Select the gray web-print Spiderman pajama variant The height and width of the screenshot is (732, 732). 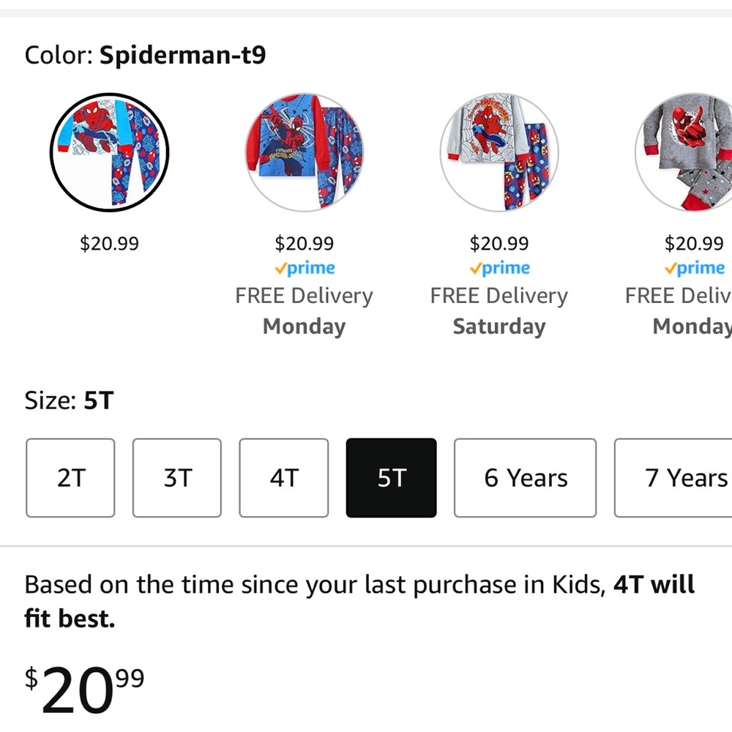[499, 152]
